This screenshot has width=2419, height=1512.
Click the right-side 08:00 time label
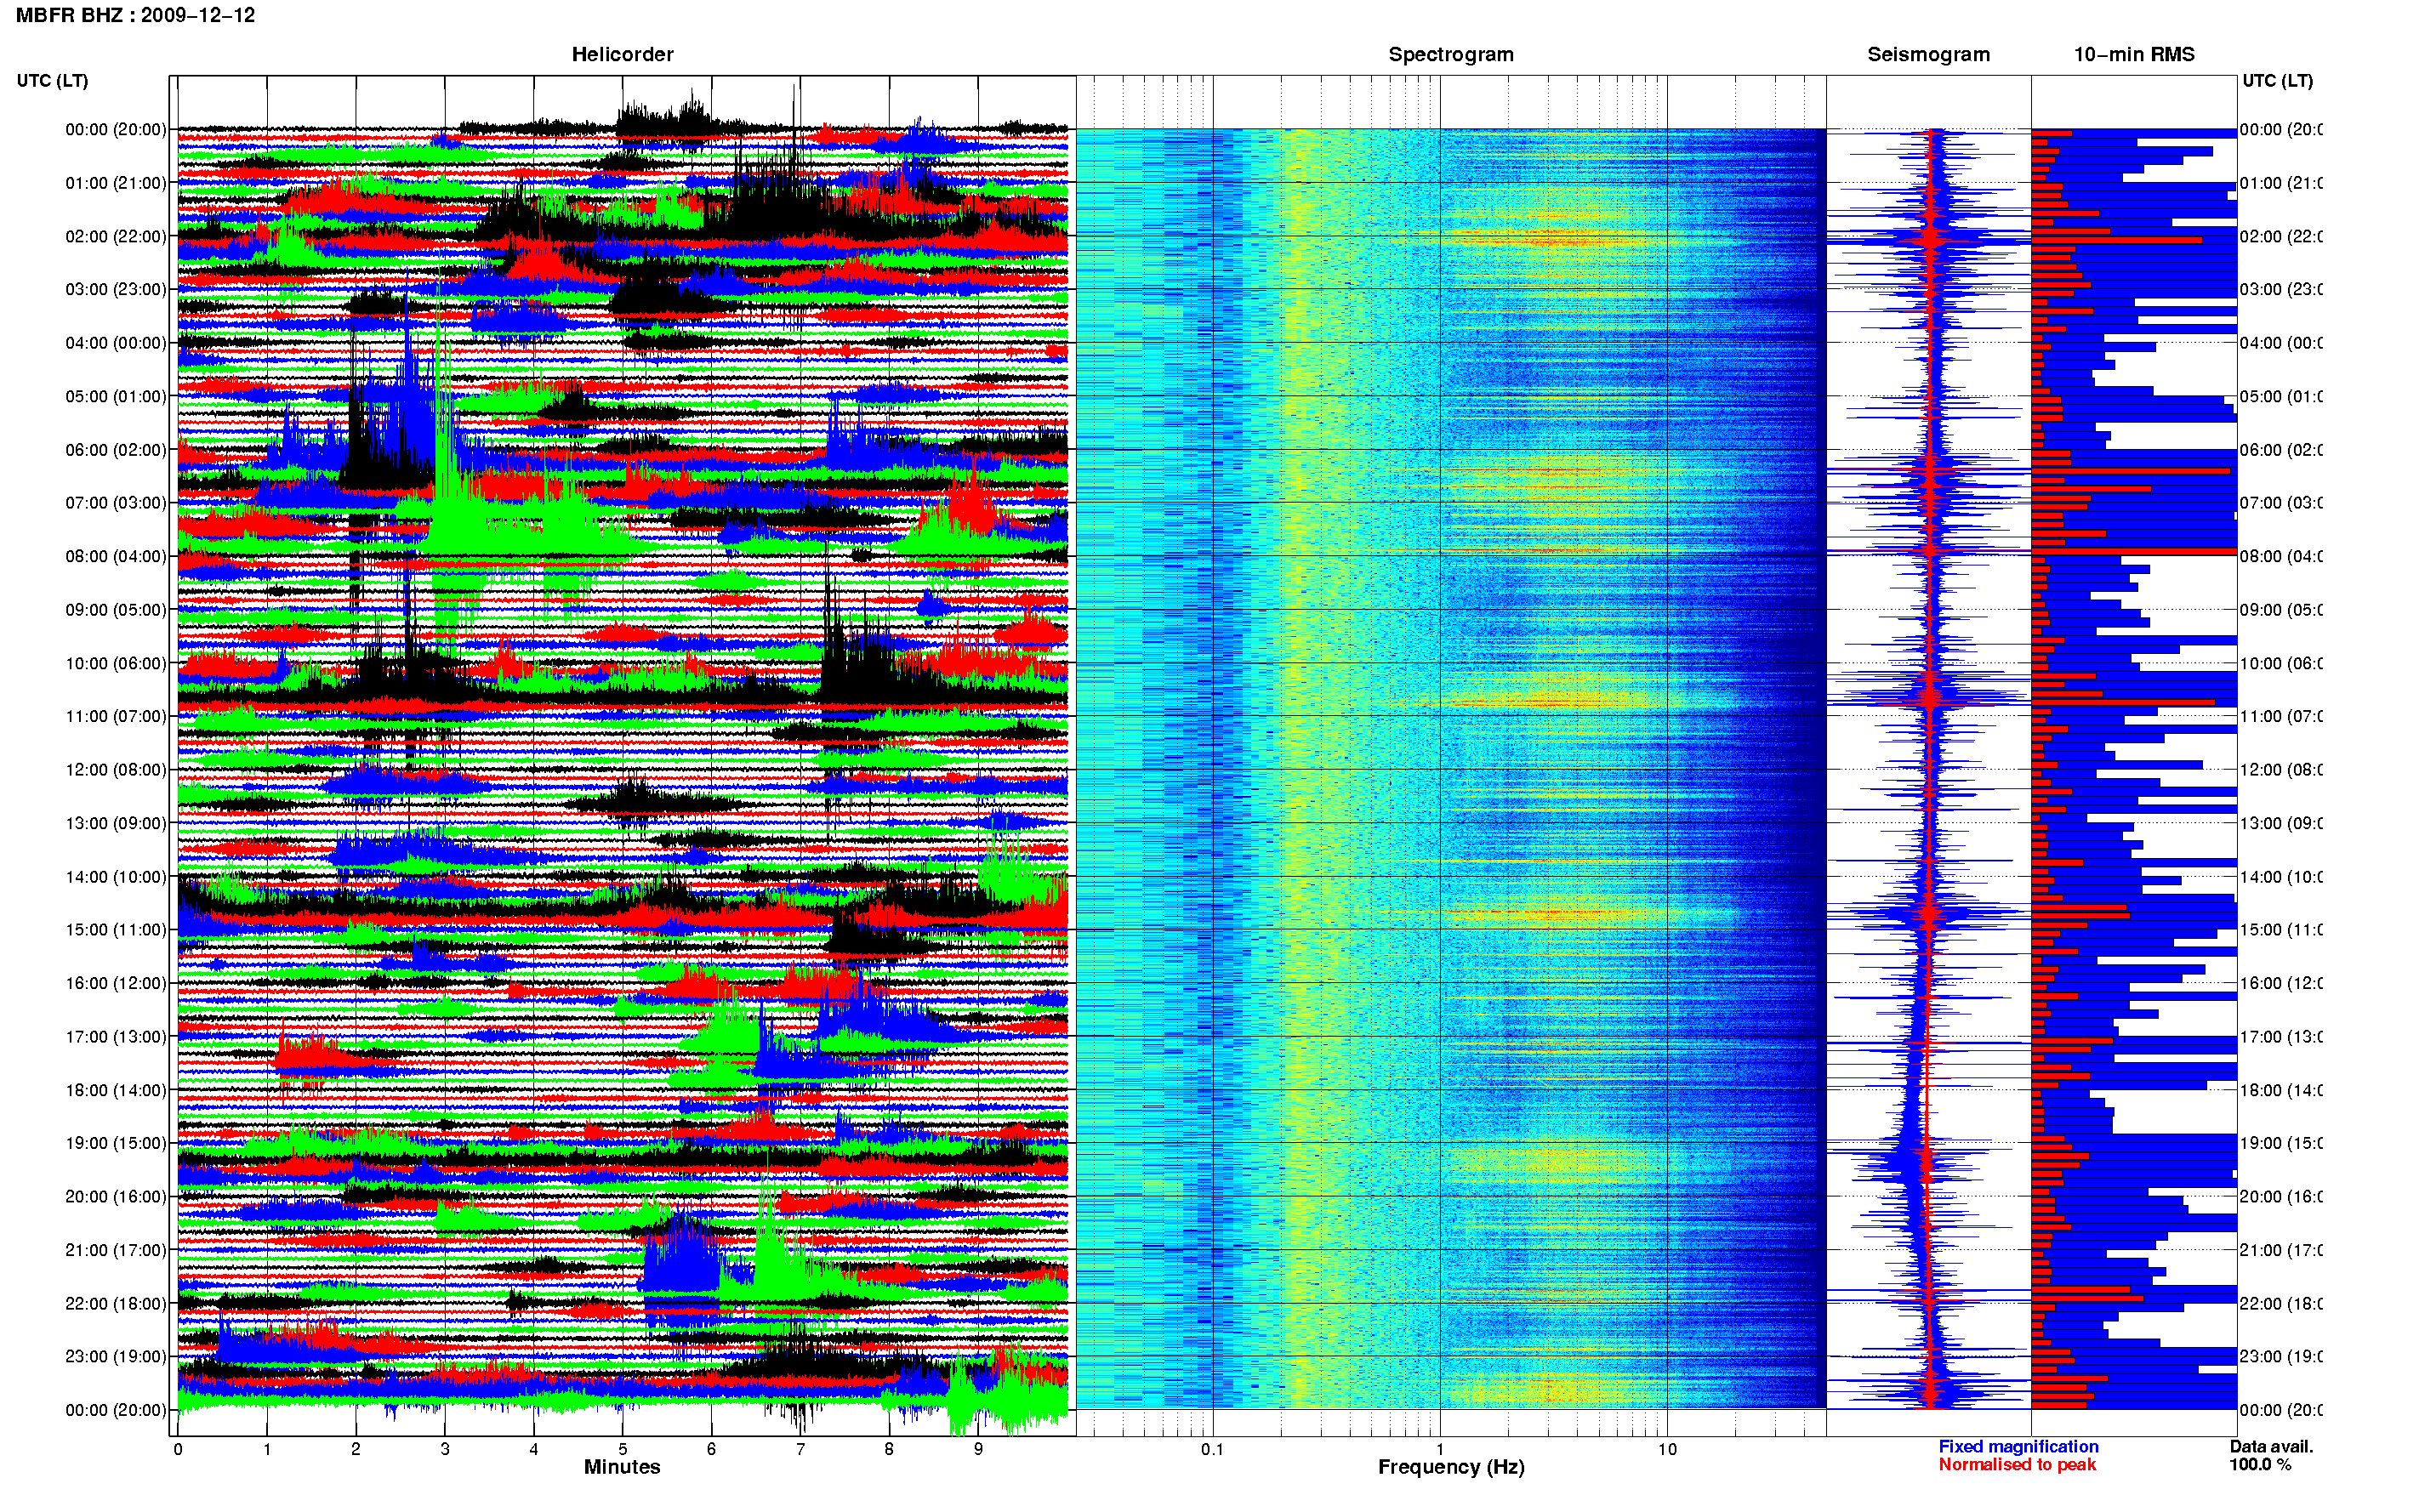coord(2281,556)
